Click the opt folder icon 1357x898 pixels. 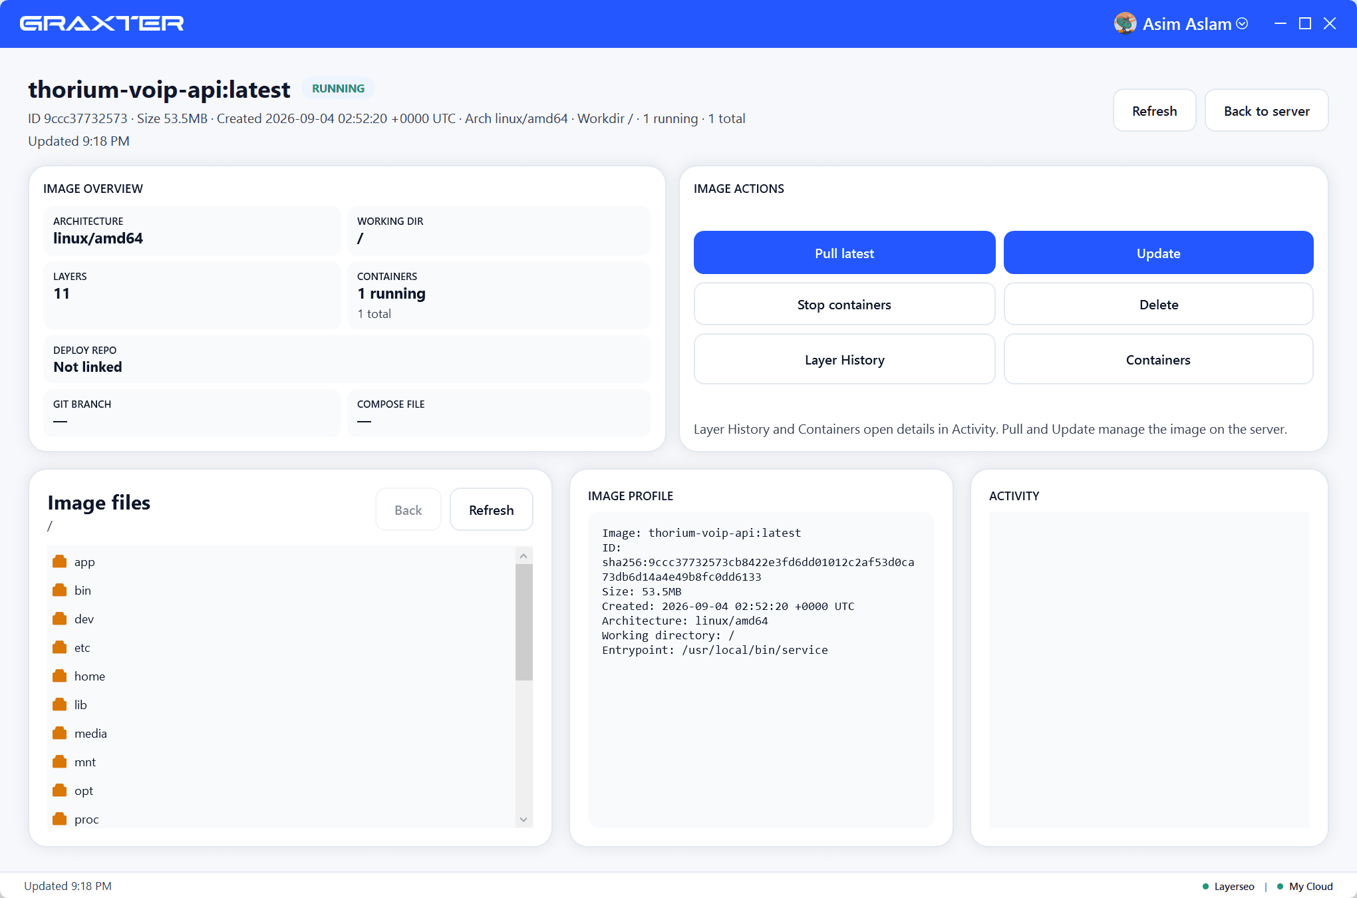60,790
